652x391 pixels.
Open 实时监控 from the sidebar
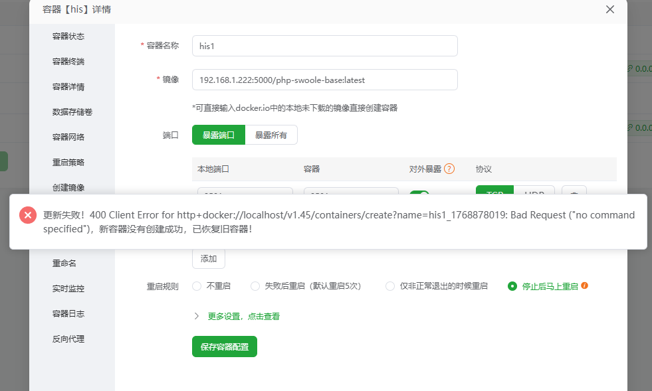[70, 287]
